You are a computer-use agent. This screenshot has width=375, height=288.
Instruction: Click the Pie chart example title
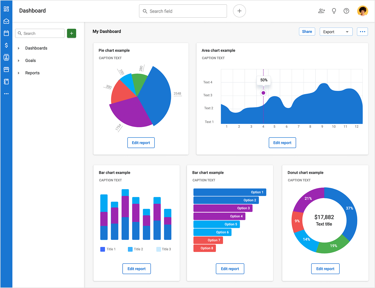tap(114, 50)
